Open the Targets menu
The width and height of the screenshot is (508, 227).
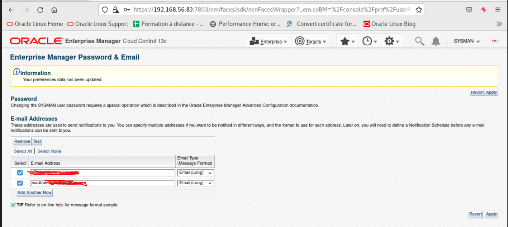point(312,42)
